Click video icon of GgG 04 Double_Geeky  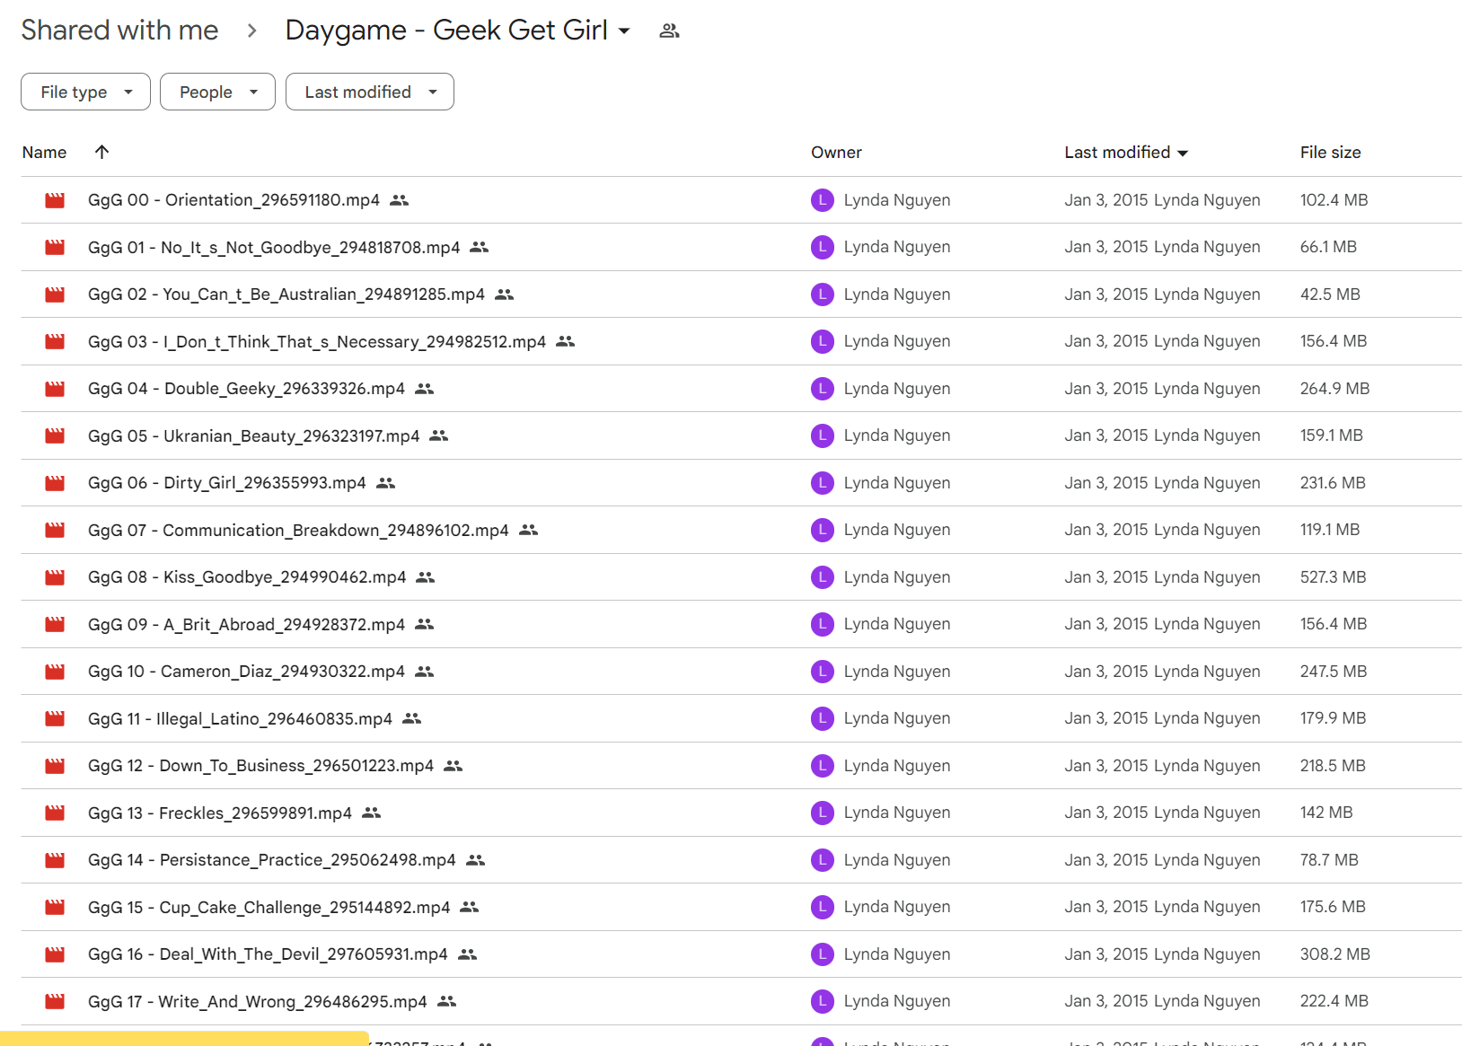pos(55,389)
